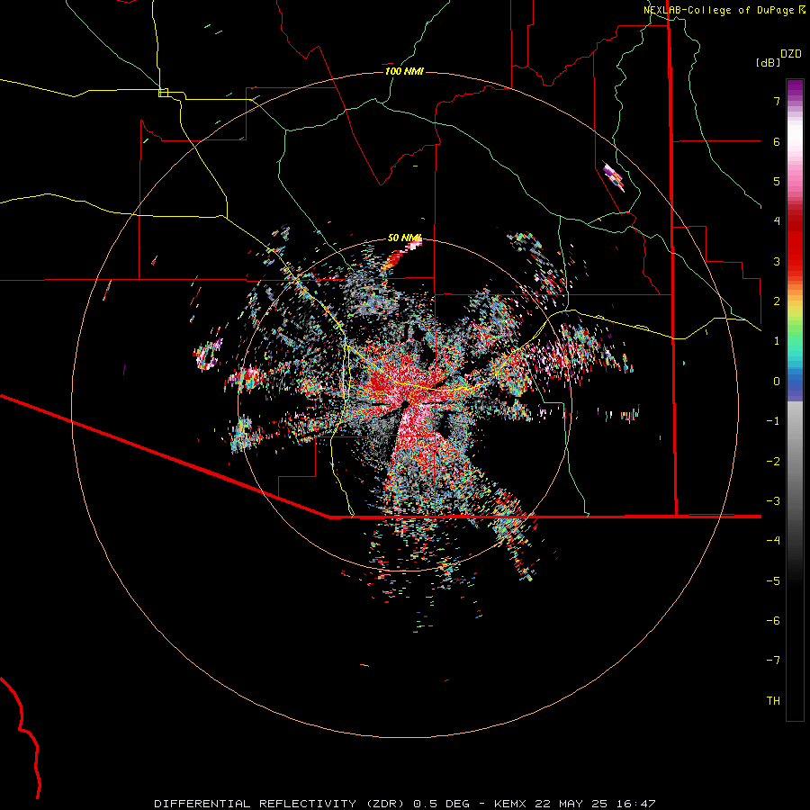Click the '1' value on the color scale

point(777,341)
